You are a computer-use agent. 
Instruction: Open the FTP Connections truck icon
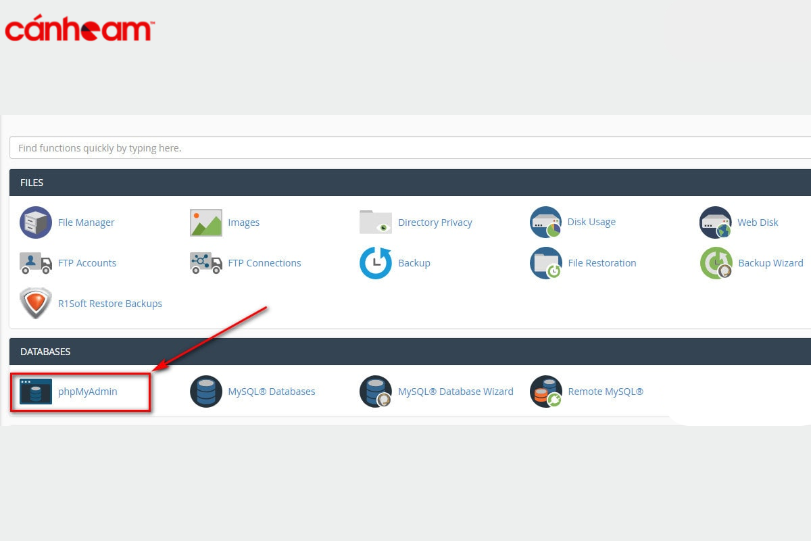(x=206, y=263)
